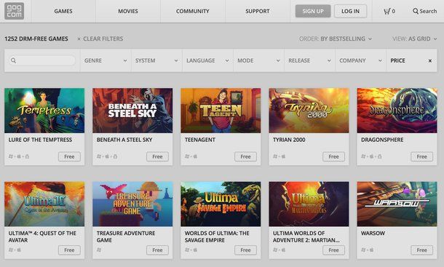Change order from By Bestselling

pos(336,39)
